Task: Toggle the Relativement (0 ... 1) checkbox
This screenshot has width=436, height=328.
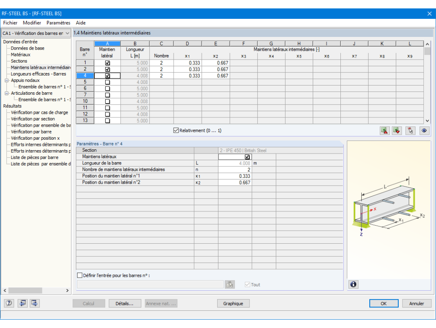Action: [176, 130]
